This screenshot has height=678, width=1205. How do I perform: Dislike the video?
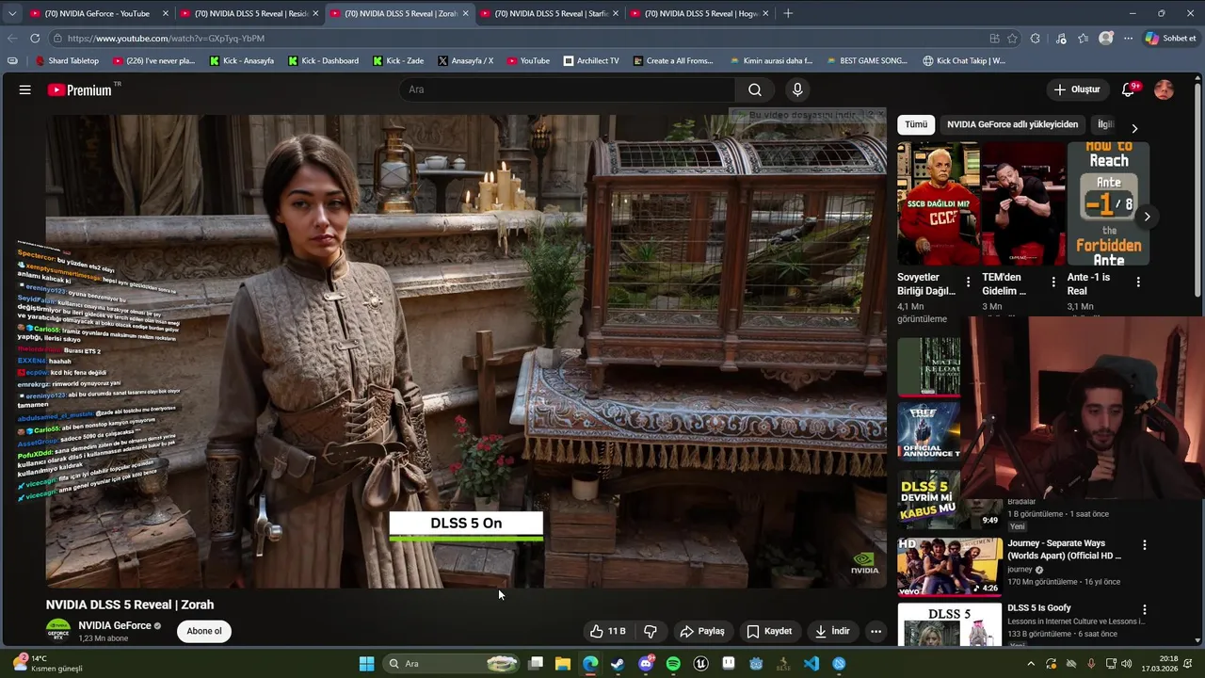[x=650, y=631]
